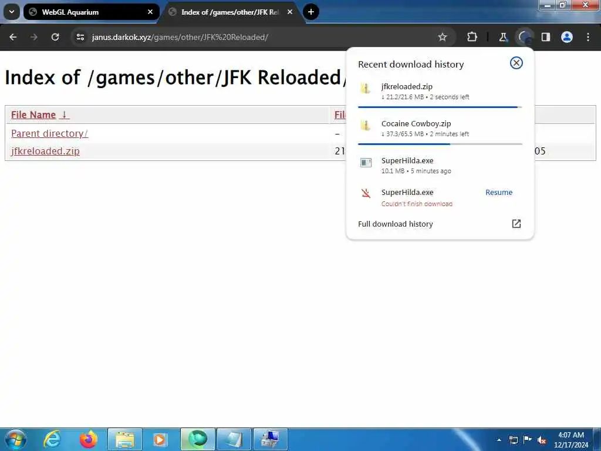Open Chrome three-dot menu
The height and width of the screenshot is (451, 601).
coord(588,37)
